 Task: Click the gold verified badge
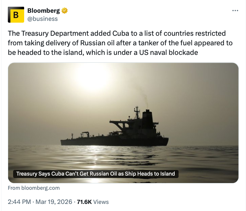(x=65, y=11)
